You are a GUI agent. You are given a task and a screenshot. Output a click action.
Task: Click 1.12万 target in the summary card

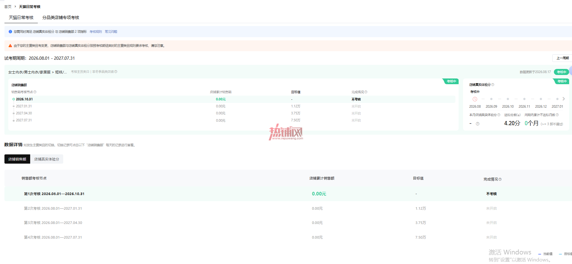tap(296, 106)
